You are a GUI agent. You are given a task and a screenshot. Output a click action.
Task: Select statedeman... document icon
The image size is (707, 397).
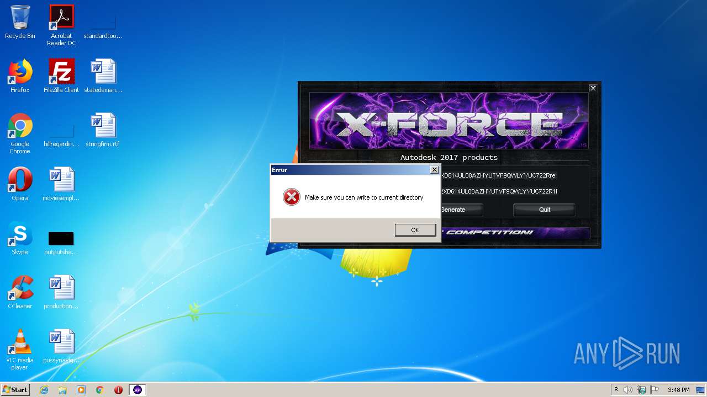[103, 76]
